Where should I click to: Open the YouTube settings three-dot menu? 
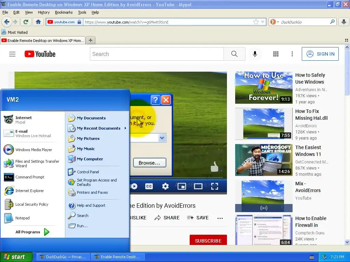click(x=292, y=54)
